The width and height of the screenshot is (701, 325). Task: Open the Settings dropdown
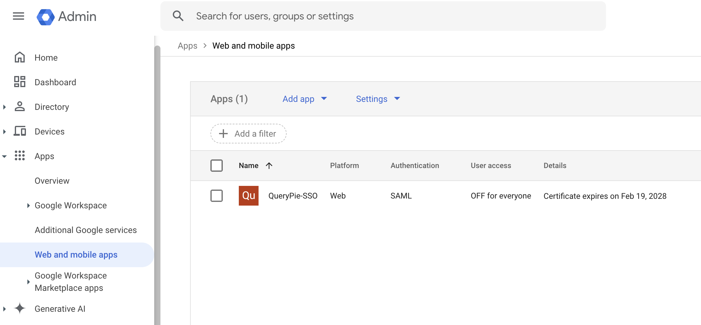(x=378, y=99)
